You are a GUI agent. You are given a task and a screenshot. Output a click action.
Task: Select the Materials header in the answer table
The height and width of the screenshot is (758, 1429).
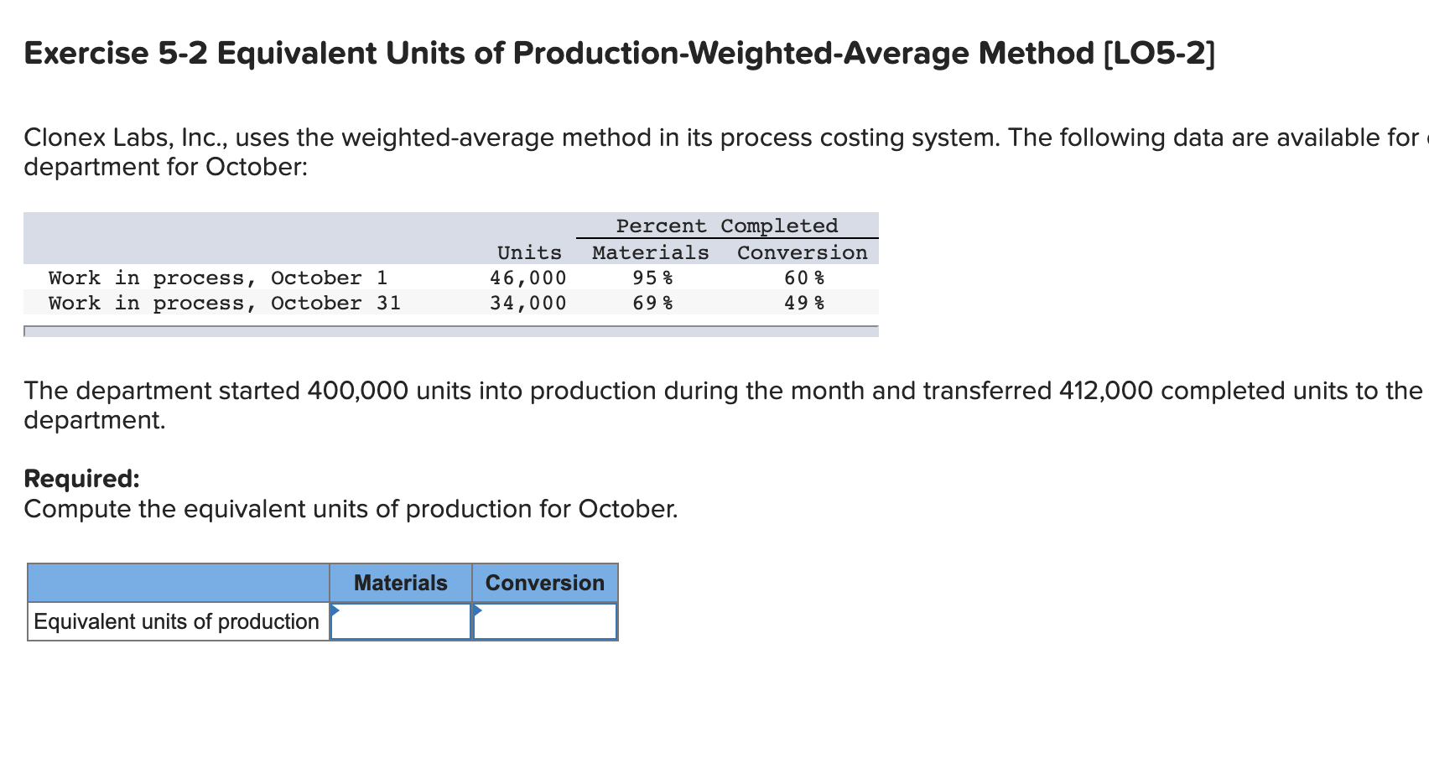[x=401, y=583]
